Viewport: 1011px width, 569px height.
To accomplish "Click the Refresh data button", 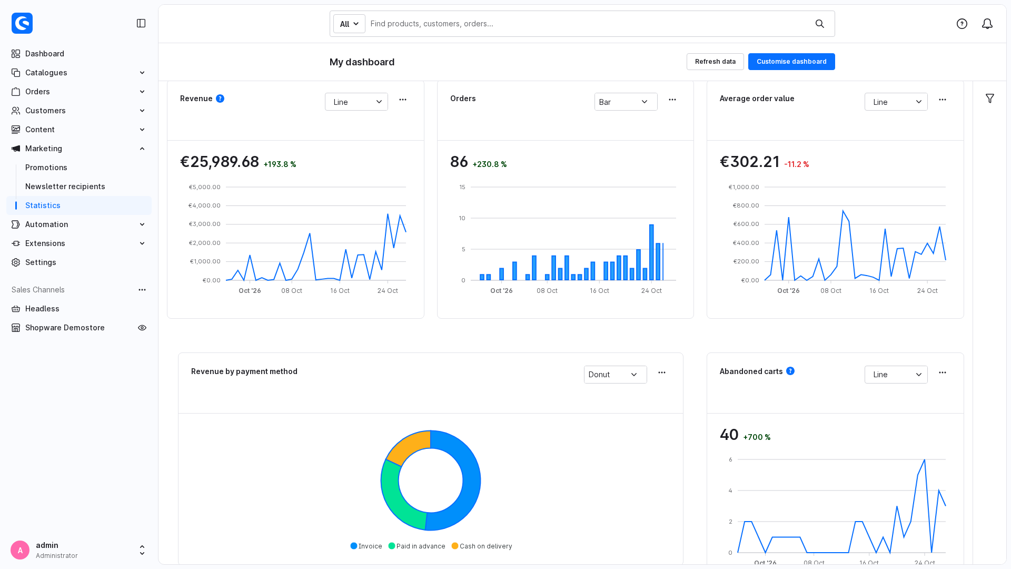I will [715, 62].
